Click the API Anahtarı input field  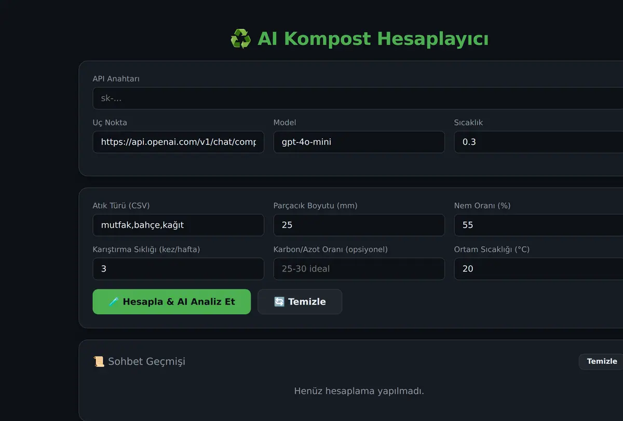(358, 98)
